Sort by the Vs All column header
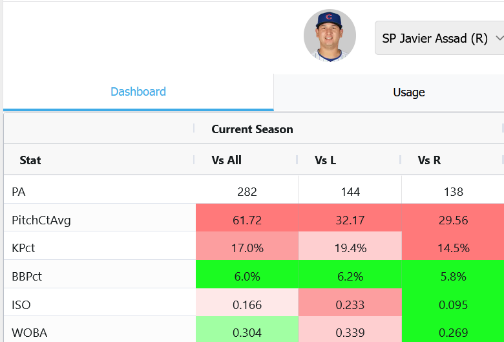 [x=226, y=160]
